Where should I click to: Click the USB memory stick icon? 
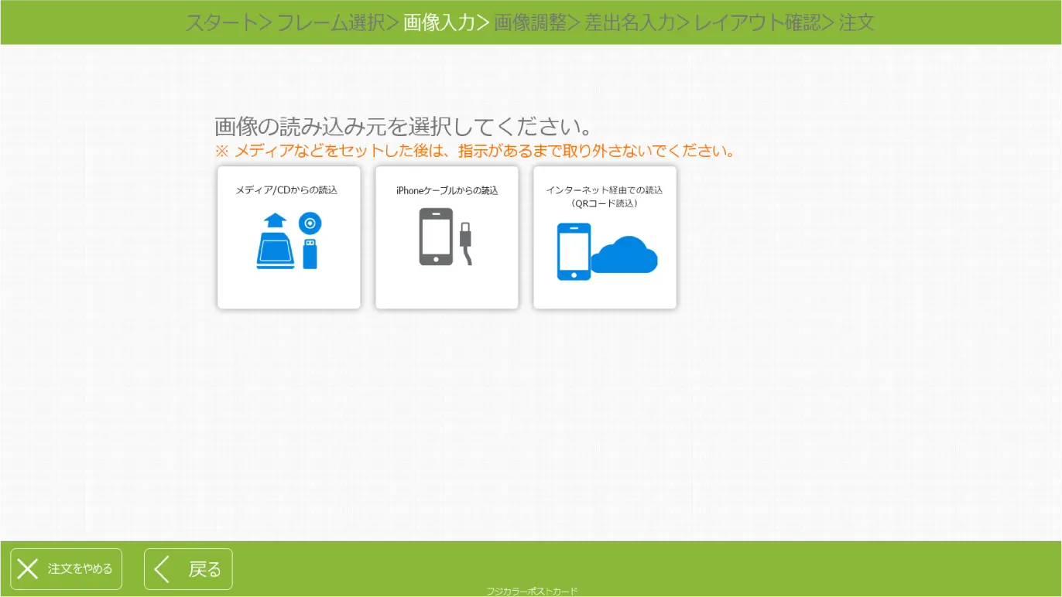(x=310, y=255)
